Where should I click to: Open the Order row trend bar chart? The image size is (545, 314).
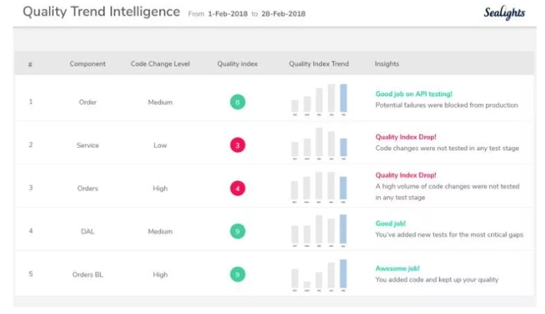click(319, 100)
